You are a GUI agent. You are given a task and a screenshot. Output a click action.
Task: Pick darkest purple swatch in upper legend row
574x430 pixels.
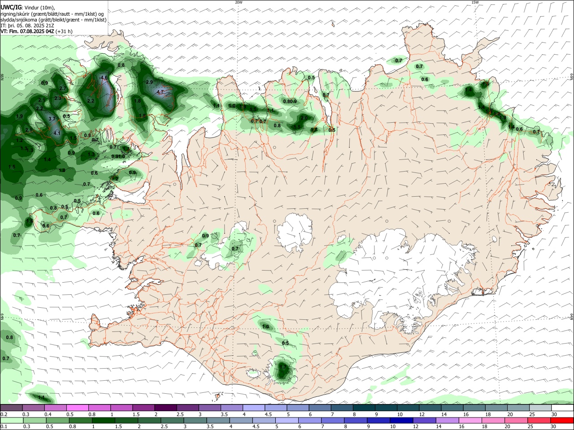[165, 408]
